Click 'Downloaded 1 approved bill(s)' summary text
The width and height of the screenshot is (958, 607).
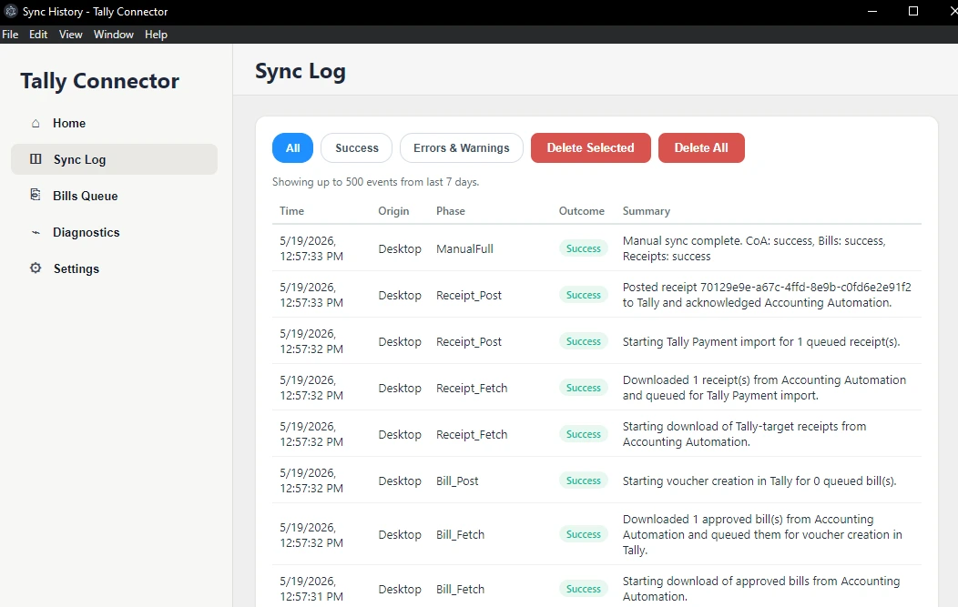[x=762, y=534]
